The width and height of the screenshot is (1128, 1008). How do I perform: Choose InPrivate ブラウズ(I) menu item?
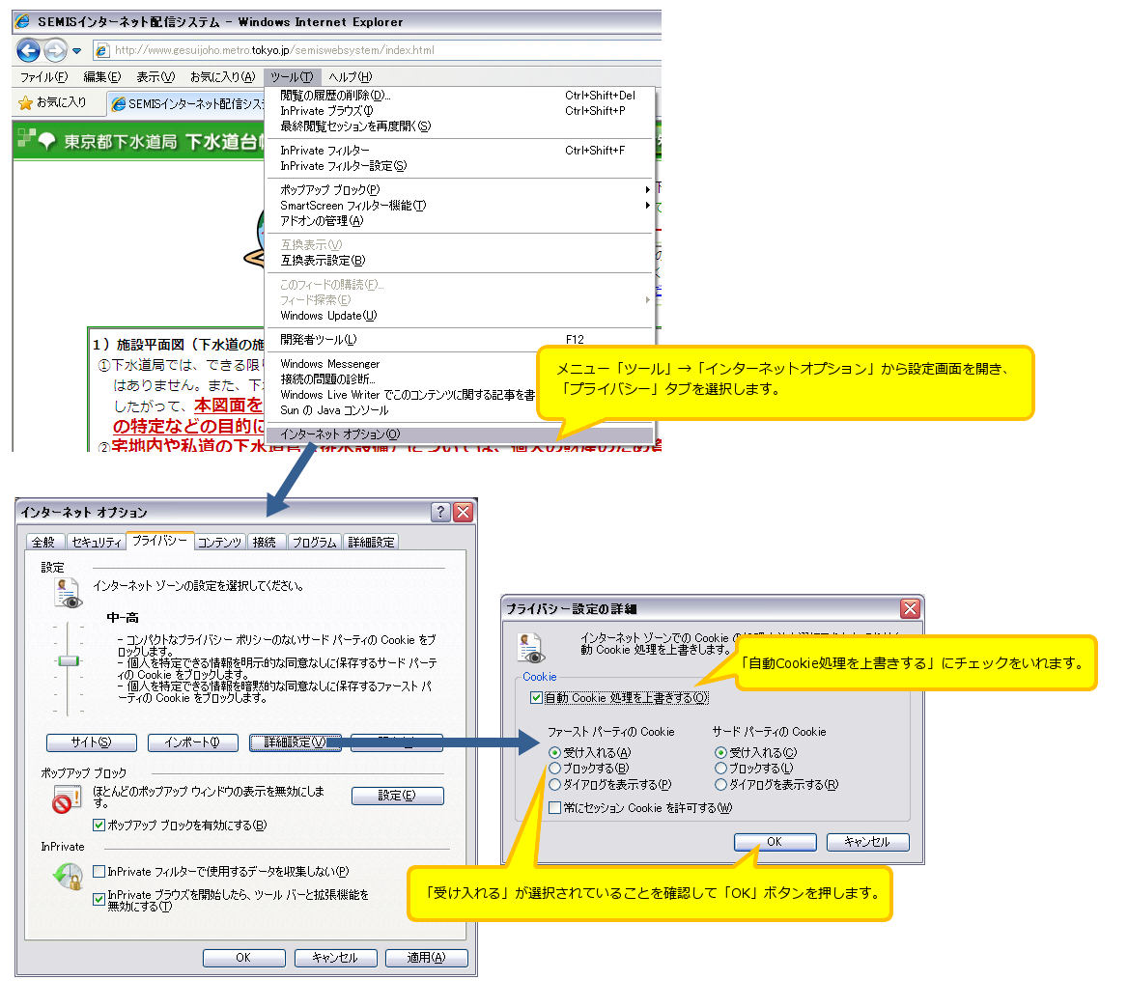459,111
